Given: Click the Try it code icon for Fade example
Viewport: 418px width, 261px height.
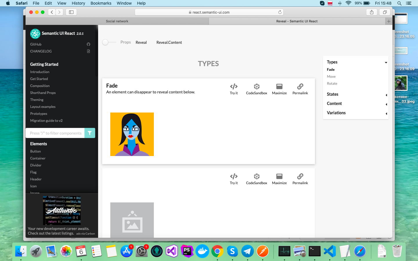Looking at the screenshot, I should point(234,86).
